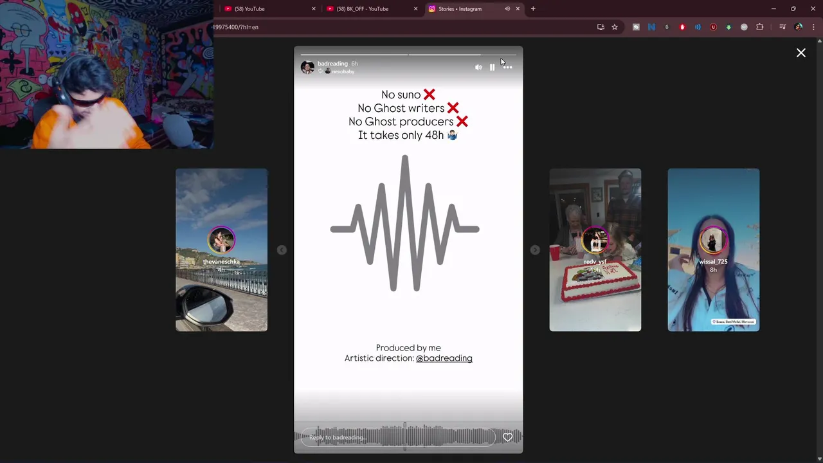
Task: Open the red U shield extension icon
Action: pos(713,27)
